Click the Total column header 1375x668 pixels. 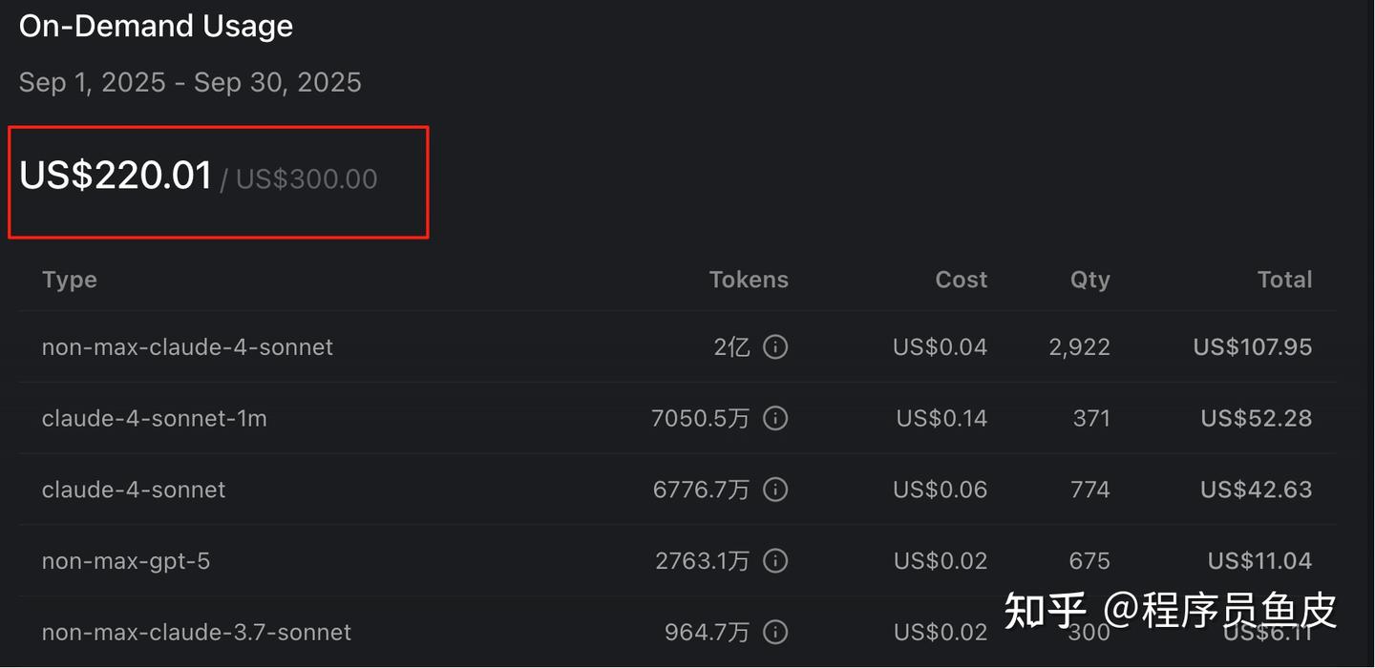(x=1284, y=280)
